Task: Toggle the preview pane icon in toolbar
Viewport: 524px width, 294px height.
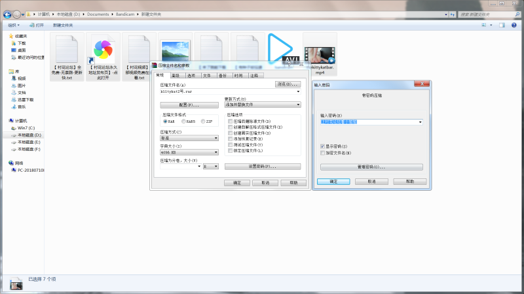Action: [x=502, y=25]
